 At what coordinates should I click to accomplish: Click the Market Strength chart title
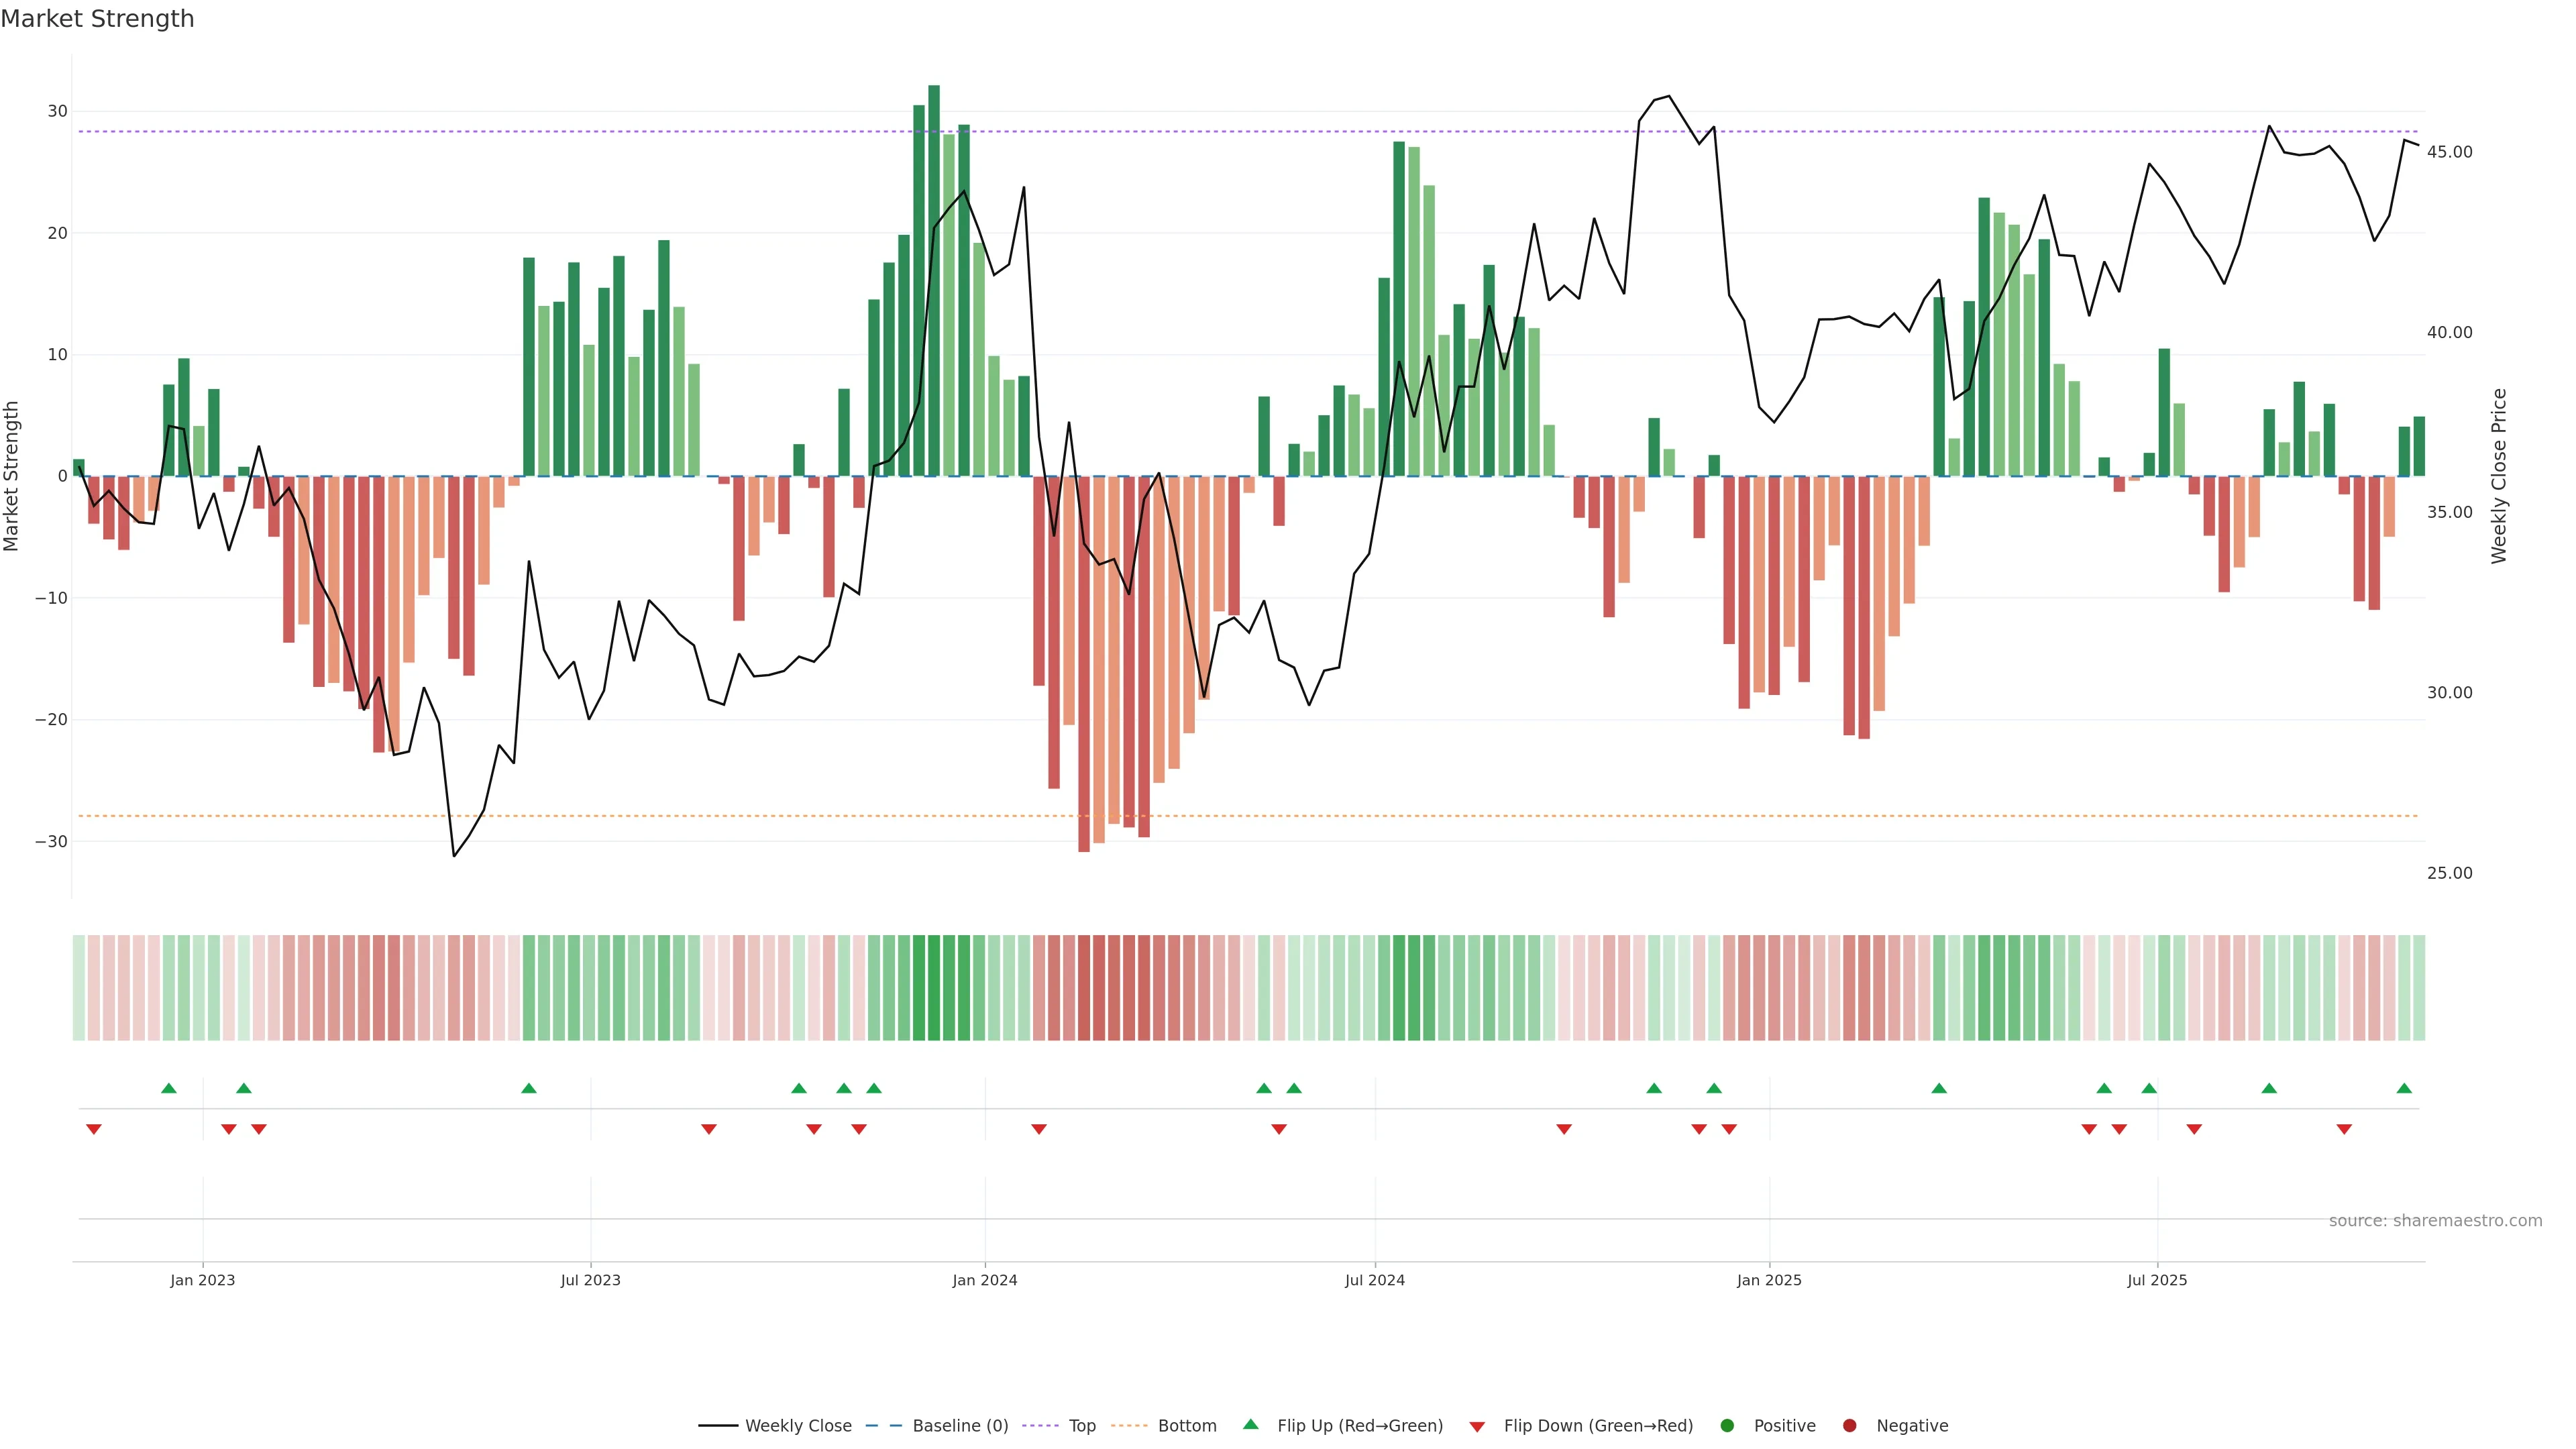point(97,19)
